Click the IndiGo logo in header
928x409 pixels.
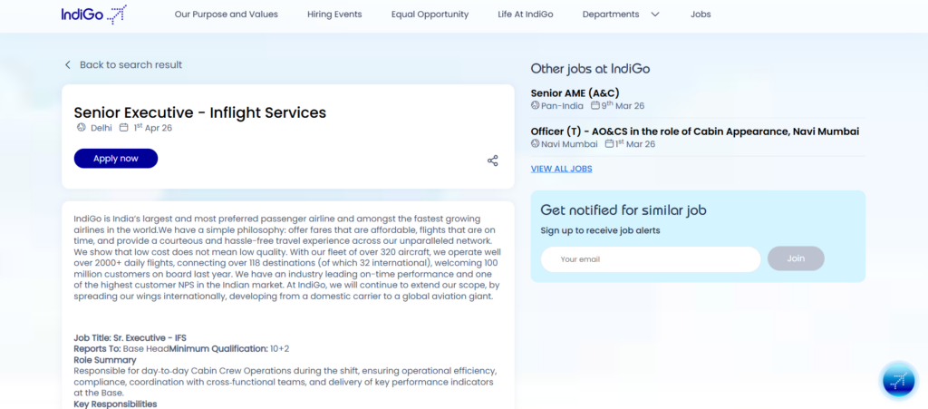93,15
